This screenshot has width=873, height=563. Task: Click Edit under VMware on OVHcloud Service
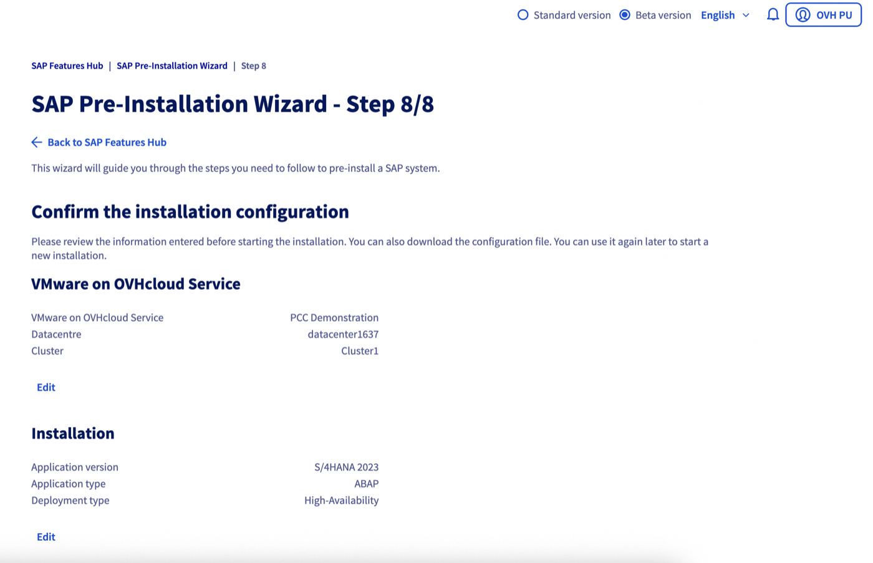point(46,387)
